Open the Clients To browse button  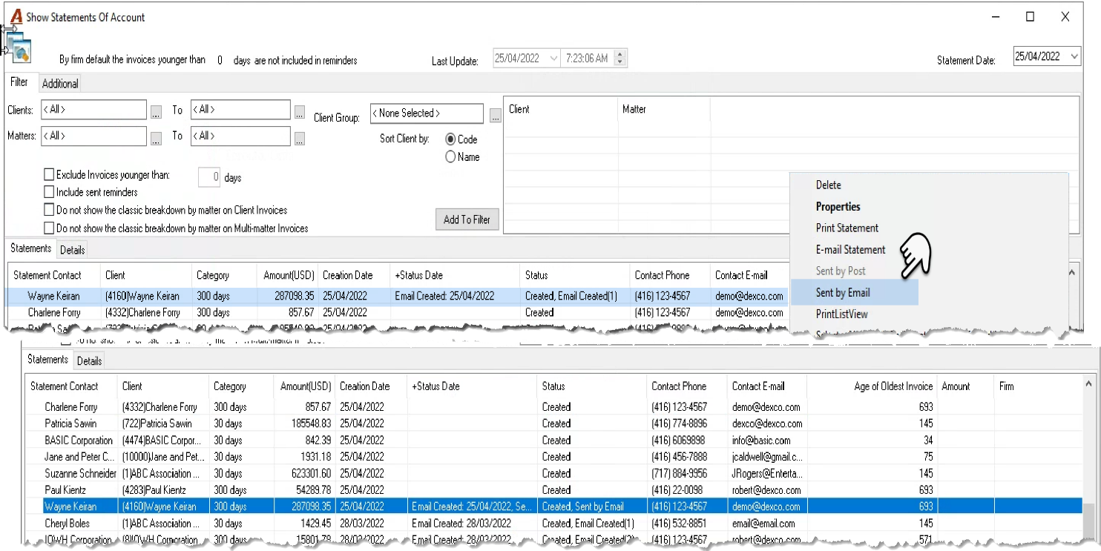[299, 112]
